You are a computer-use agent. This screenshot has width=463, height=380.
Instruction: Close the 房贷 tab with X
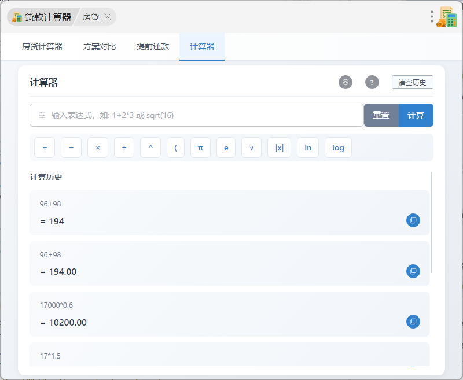[x=108, y=17]
